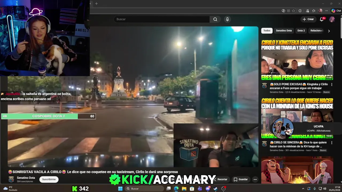Open the cartoon fireplace video thumbnail
The width and height of the screenshot is (342, 192).
(297, 170)
